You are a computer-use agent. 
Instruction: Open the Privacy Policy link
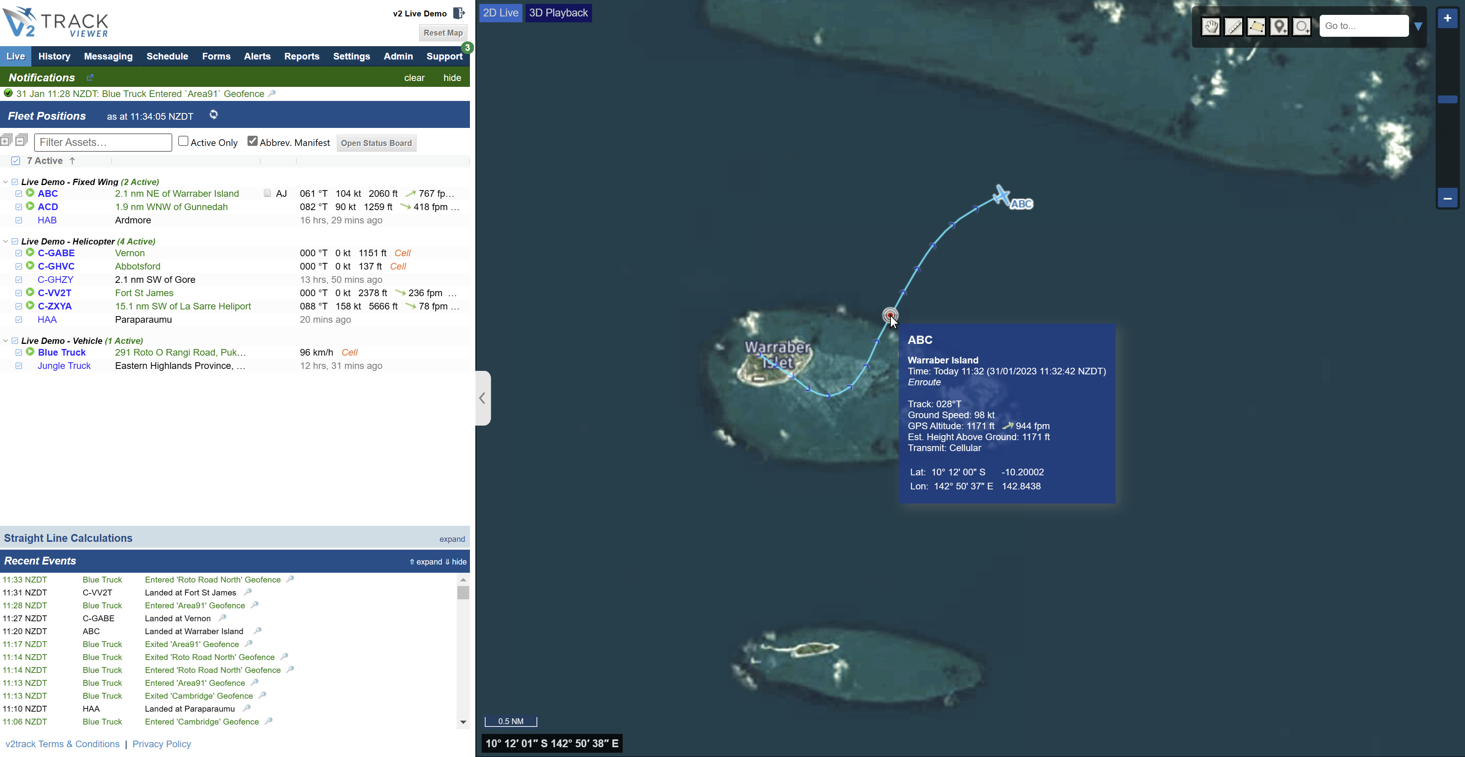pos(161,744)
